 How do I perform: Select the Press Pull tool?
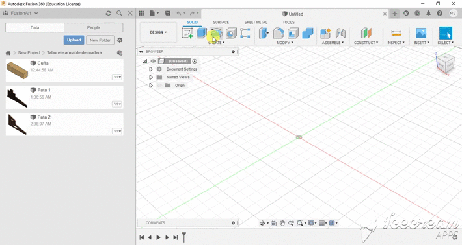pos(264,33)
